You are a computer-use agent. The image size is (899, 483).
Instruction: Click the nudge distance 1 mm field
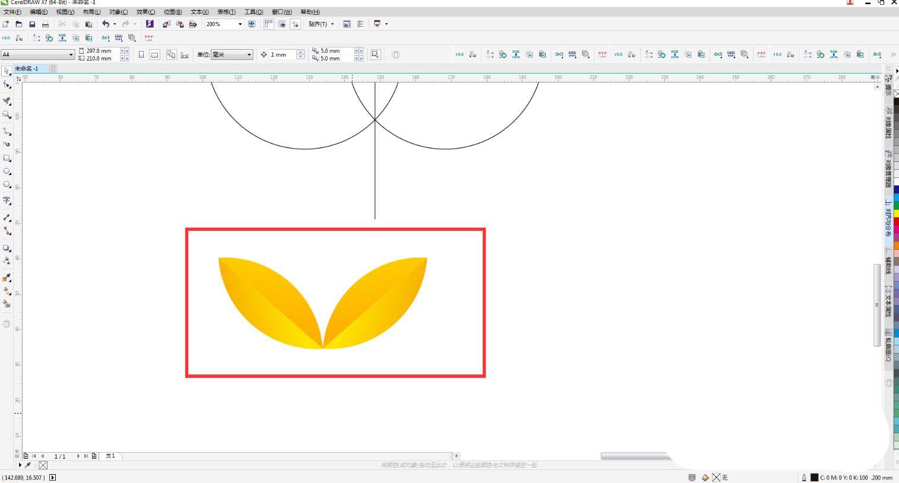pyautogui.click(x=283, y=55)
